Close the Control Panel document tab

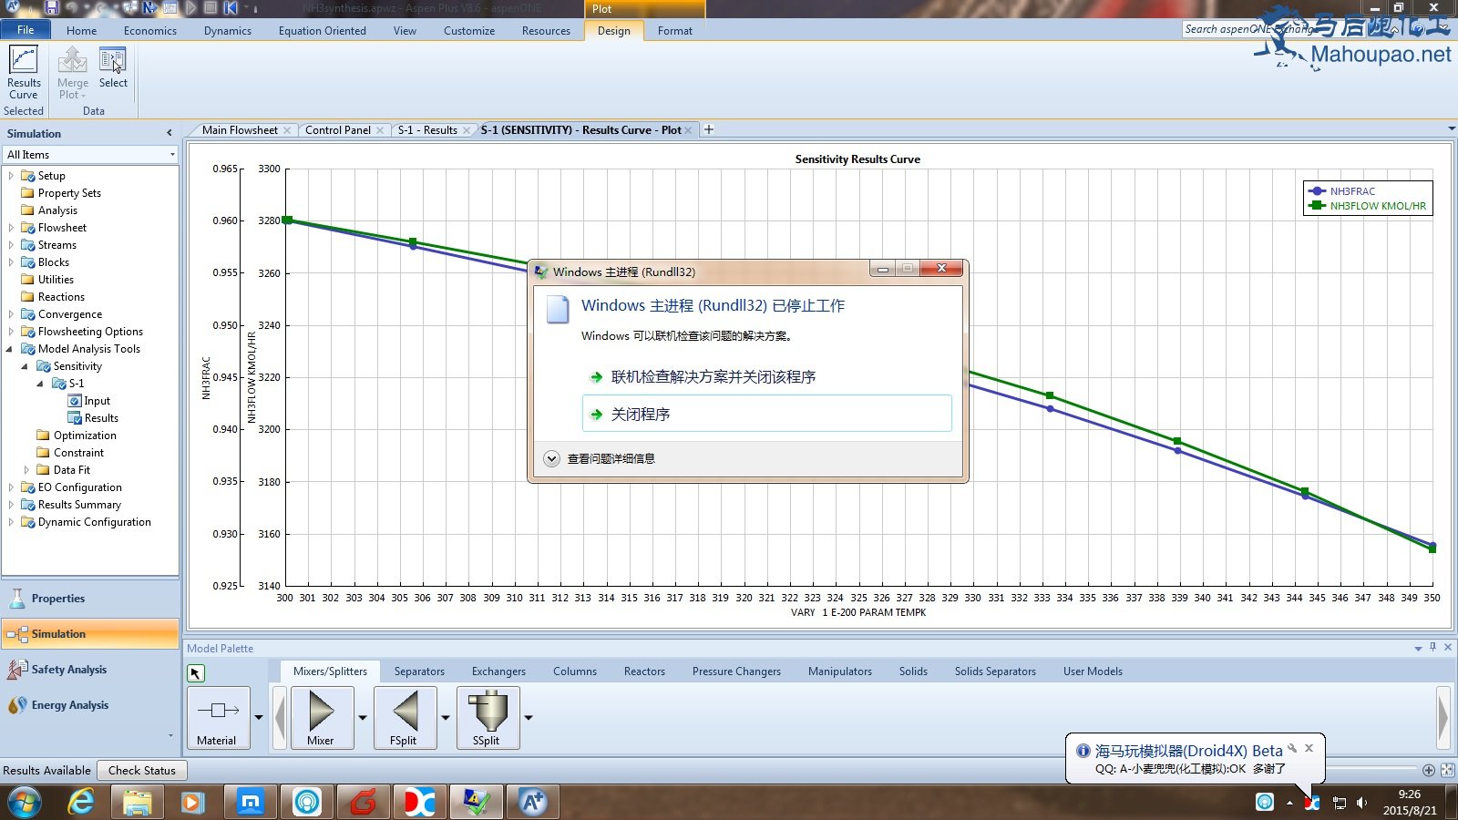coord(380,130)
